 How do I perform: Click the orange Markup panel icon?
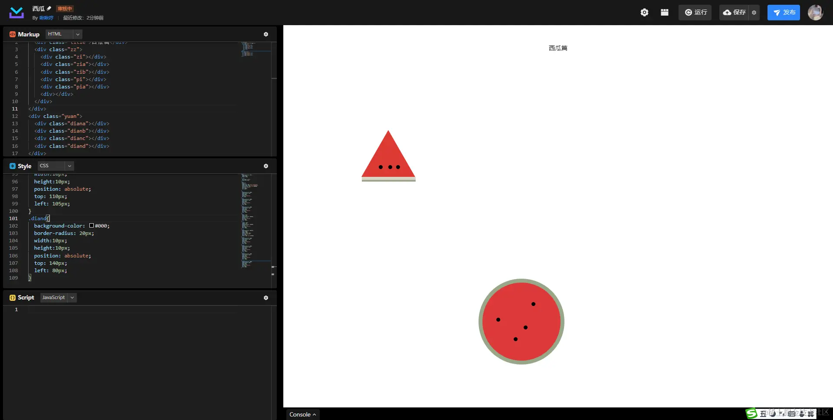13,34
